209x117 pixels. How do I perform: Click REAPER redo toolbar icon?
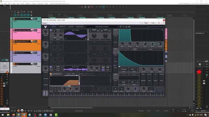28,12
